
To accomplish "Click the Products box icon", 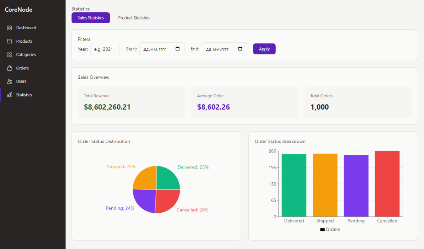I will (x=10, y=41).
